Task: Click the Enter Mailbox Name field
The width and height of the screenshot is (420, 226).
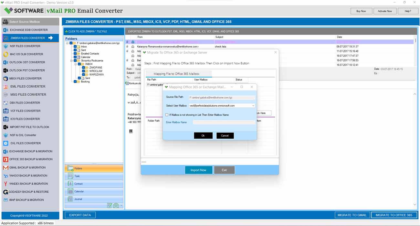Action: tap(224, 122)
